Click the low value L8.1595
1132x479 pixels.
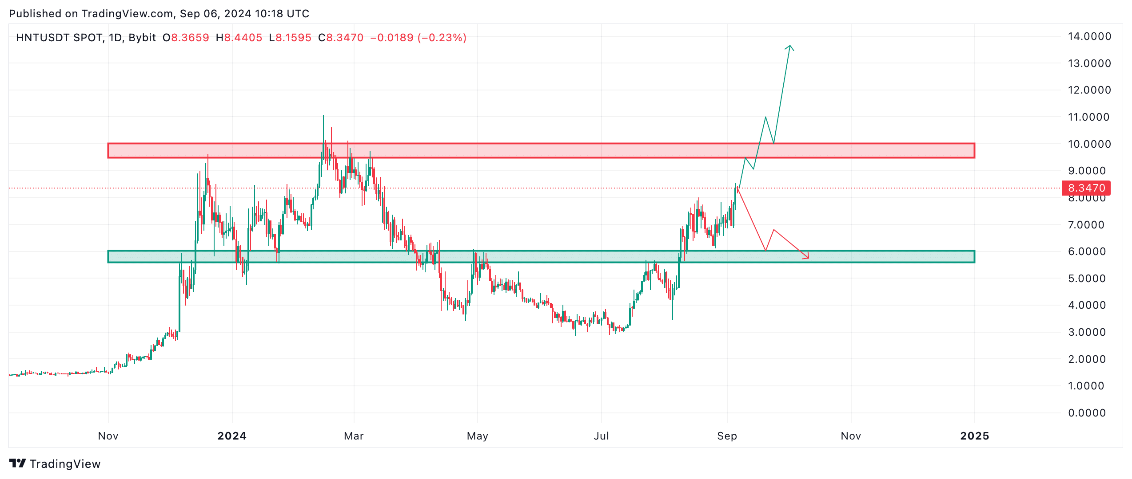tap(290, 38)
